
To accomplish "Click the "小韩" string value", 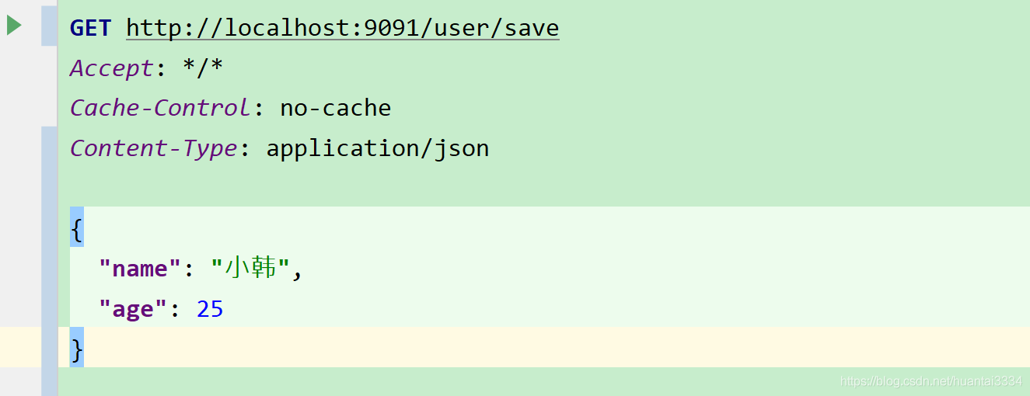I will [x=250, y=269].
